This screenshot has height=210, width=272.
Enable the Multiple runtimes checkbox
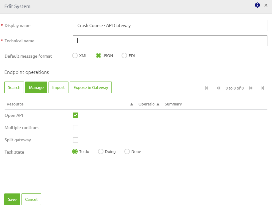point(75,128)
